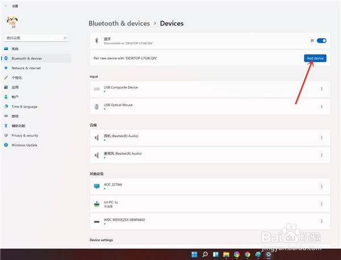Click the mouse icon of USB Optical Mouse
This screenshot has width=341, height=260.
tap(97, 106)
